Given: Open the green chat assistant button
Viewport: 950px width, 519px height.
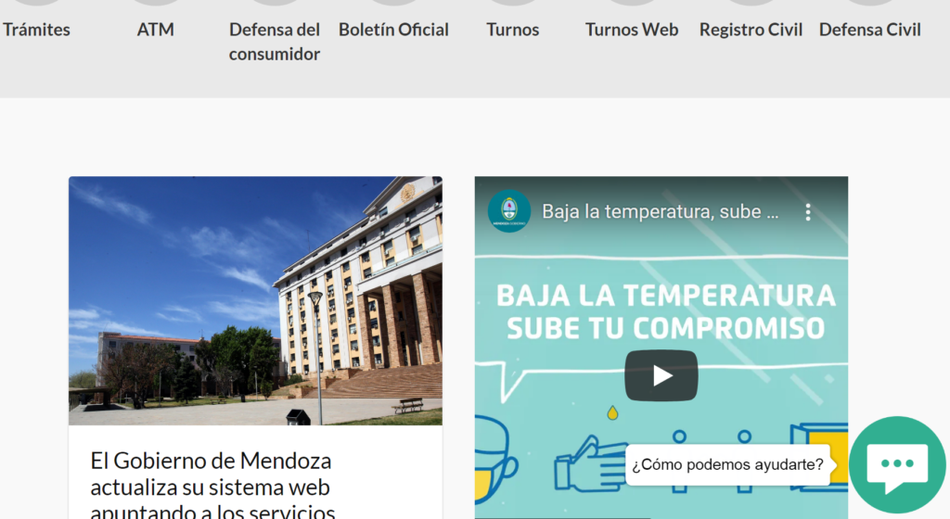Looking at the screenshot, I should (897, 464).
